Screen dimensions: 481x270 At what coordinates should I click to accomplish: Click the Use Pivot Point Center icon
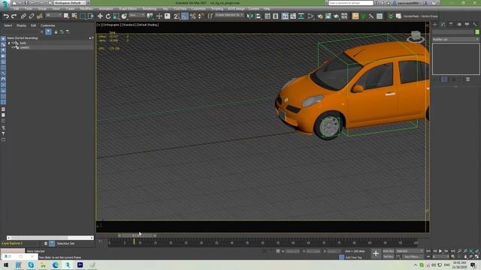tap(150, 16)
